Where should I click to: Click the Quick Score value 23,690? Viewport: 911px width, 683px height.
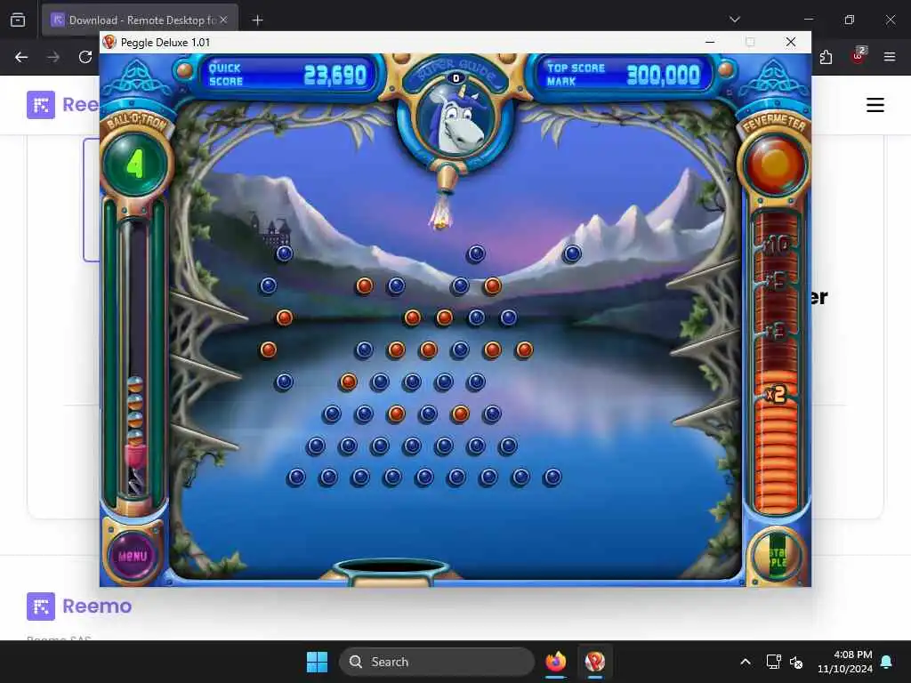[335, 76]
